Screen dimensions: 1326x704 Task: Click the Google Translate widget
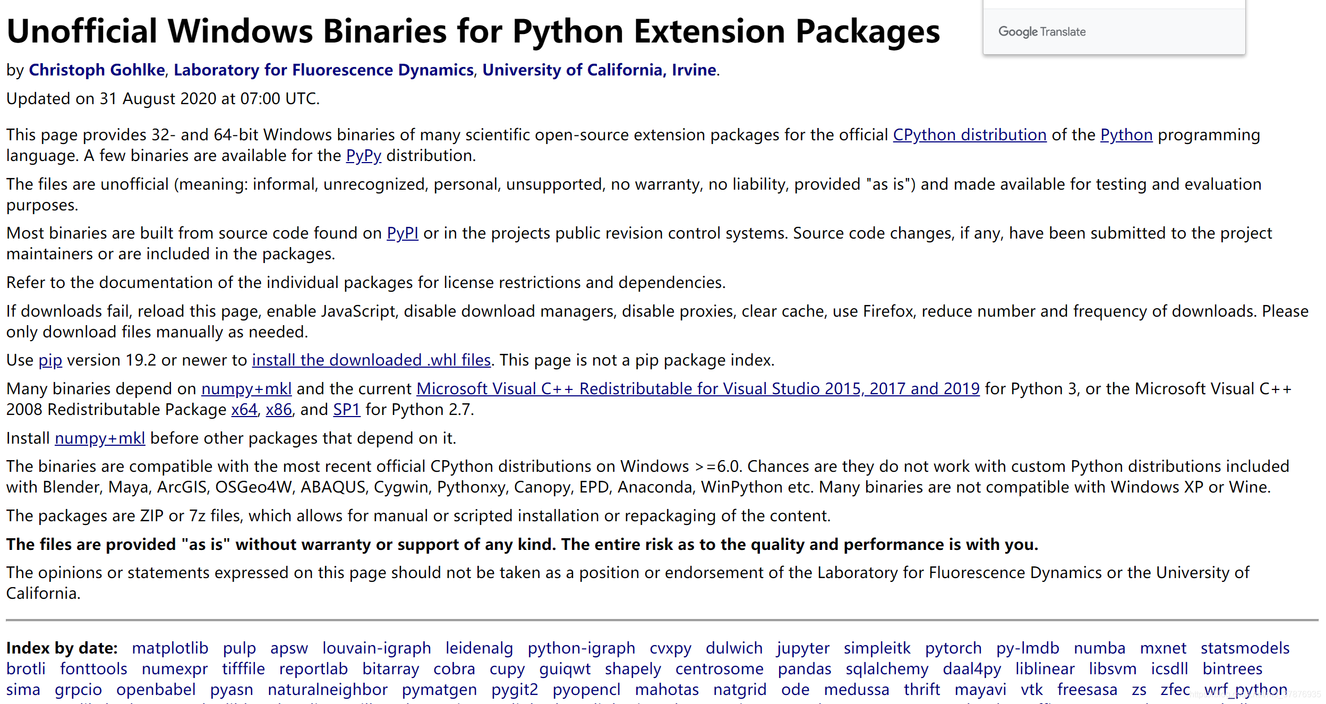coord(1042,32)
